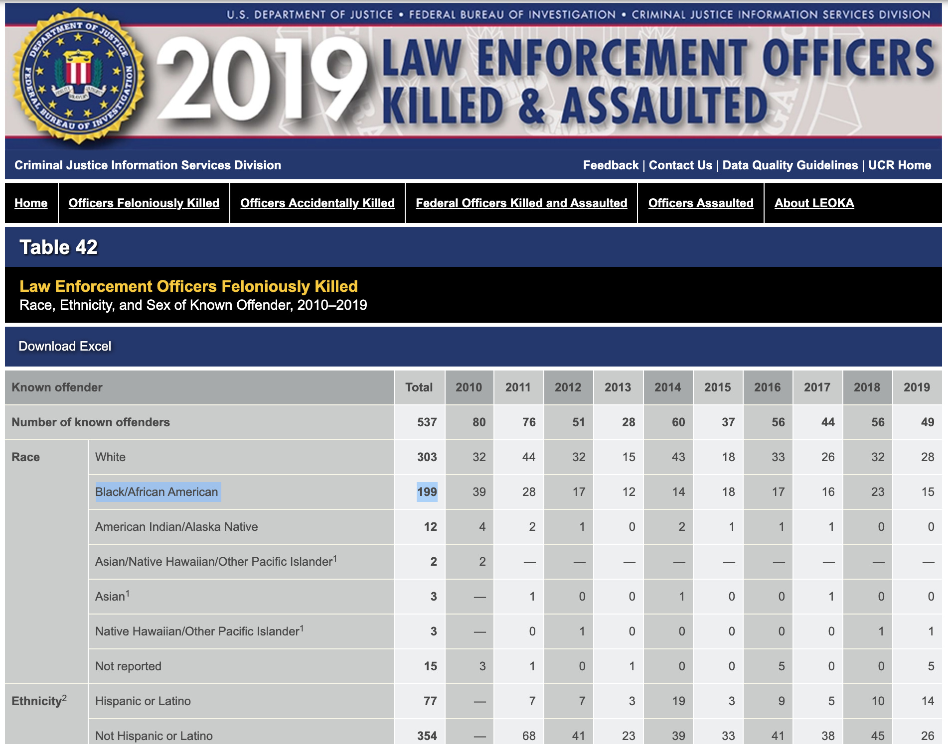
Task: Click Not Hispanic or Latino total 354
Action: click(x=427, y=736)
